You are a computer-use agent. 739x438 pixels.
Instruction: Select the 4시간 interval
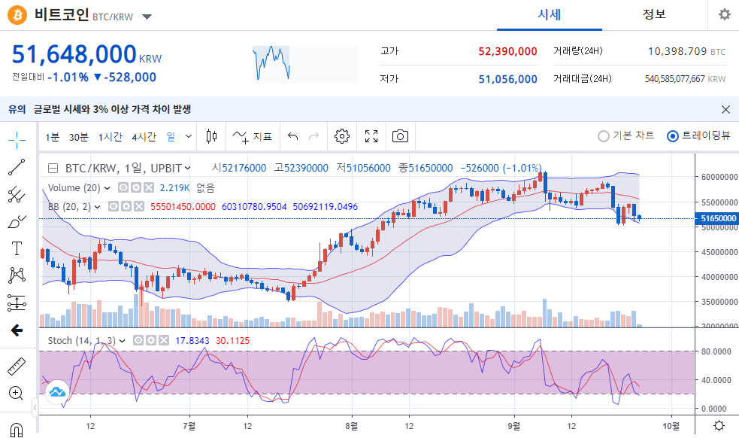click(144, 137)
